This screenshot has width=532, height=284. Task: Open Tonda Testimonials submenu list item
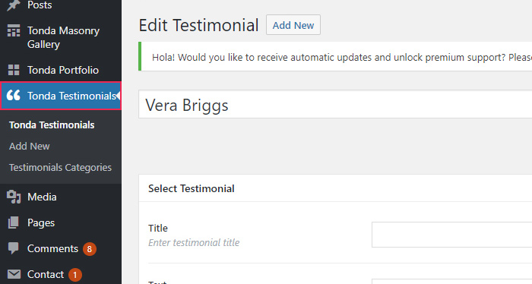point(52,125)
